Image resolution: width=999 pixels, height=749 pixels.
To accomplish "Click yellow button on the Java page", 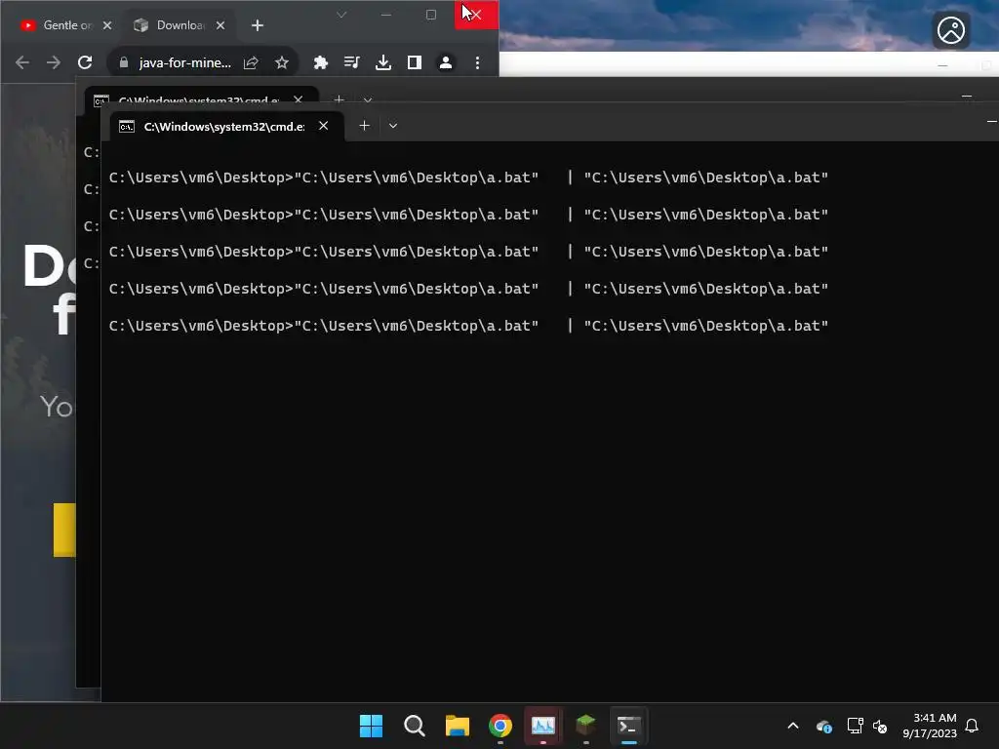I will 64,530.
